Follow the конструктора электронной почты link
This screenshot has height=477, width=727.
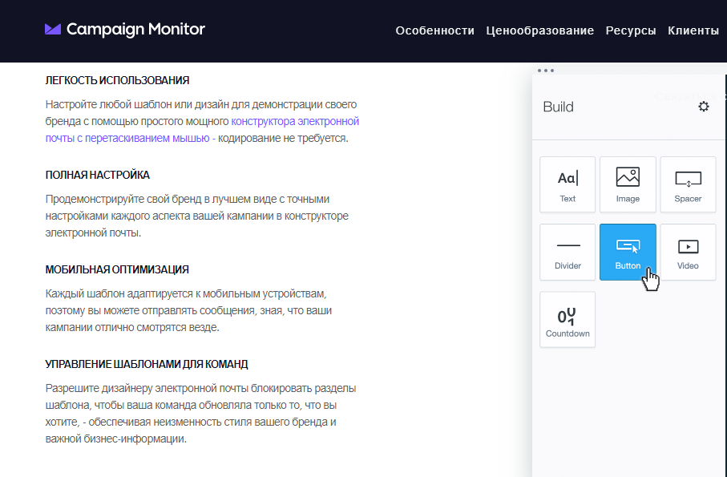(295, 122)
